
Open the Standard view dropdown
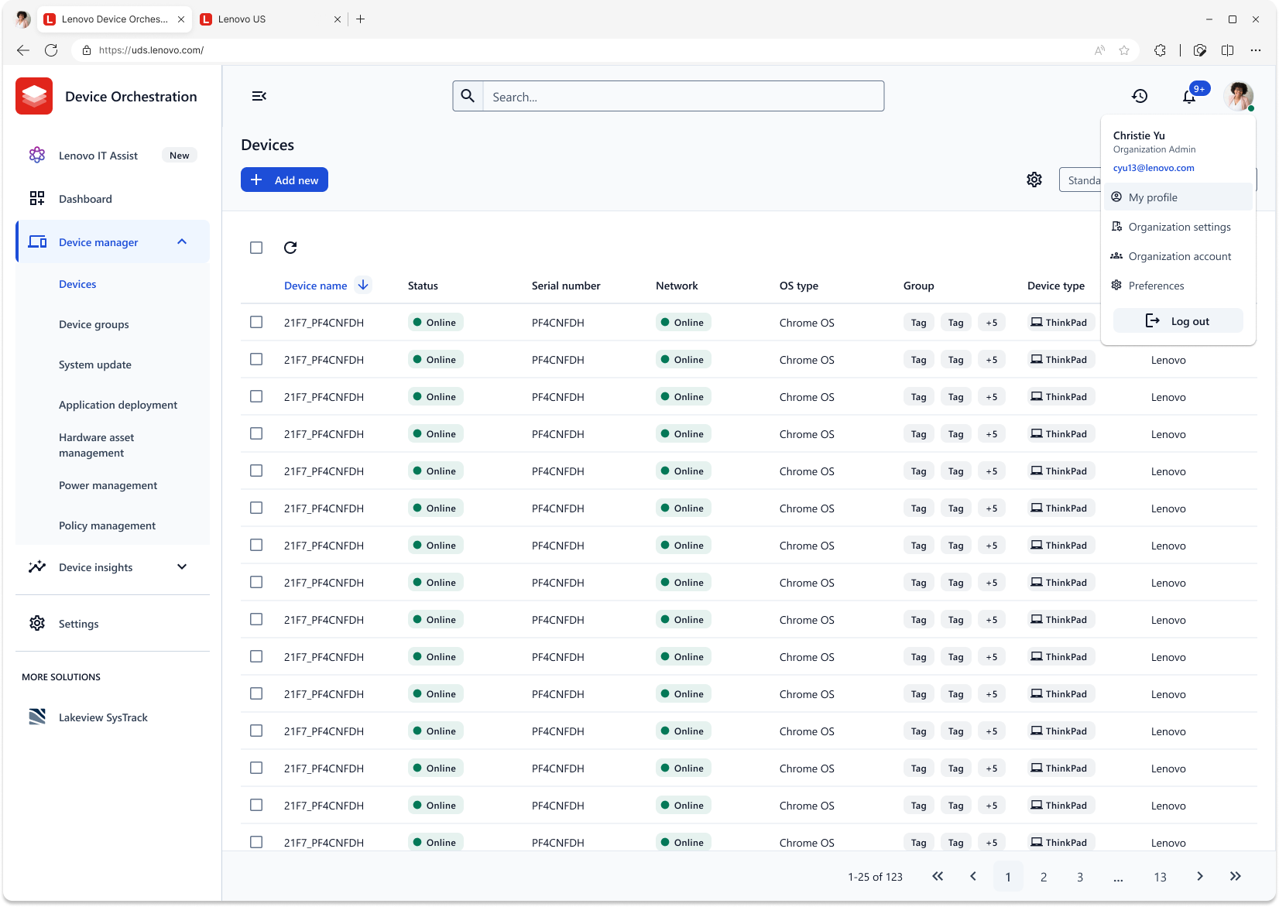pyautogui.click(x=1080, y=180)
